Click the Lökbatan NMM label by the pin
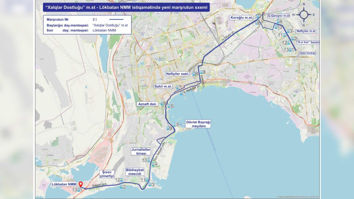 tap(64, 184)
